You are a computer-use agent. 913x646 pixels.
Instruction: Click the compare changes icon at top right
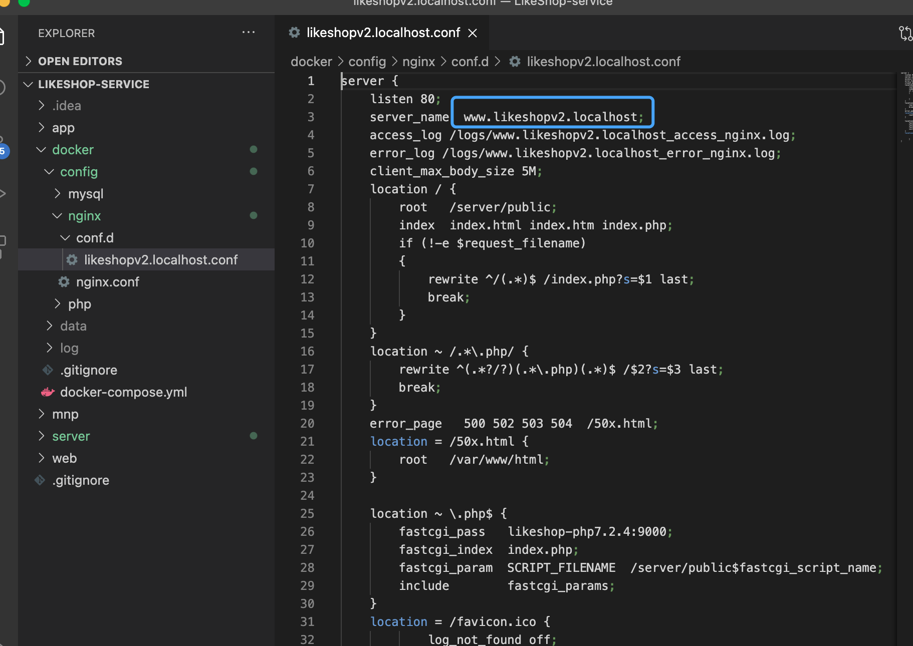(x=905, y=33)
